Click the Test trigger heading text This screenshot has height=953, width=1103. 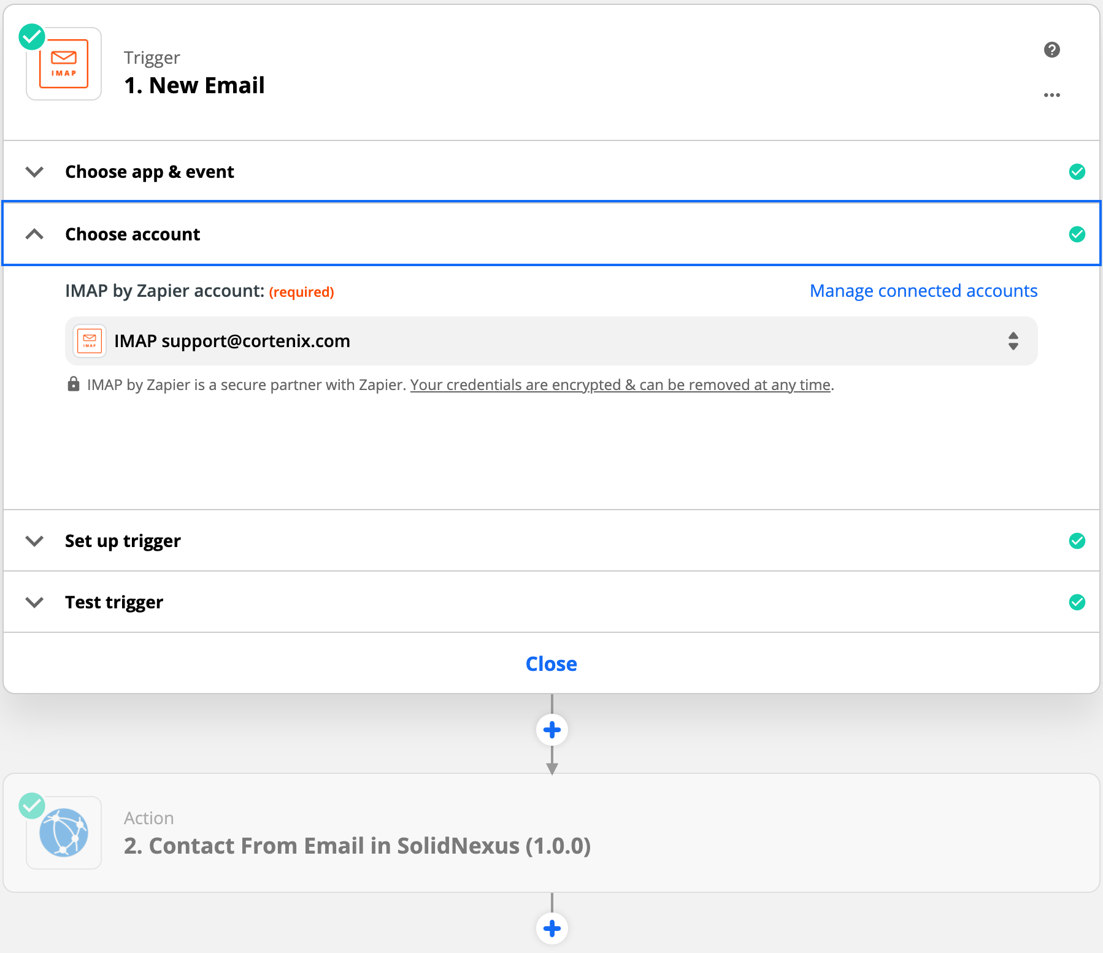114,602
